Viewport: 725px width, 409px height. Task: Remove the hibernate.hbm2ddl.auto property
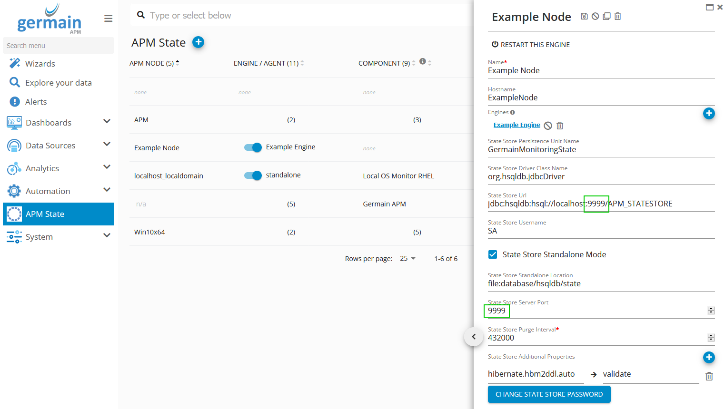[709, 376]
